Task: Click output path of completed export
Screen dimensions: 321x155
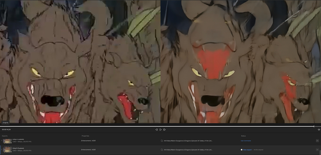Action: [188, 150]
